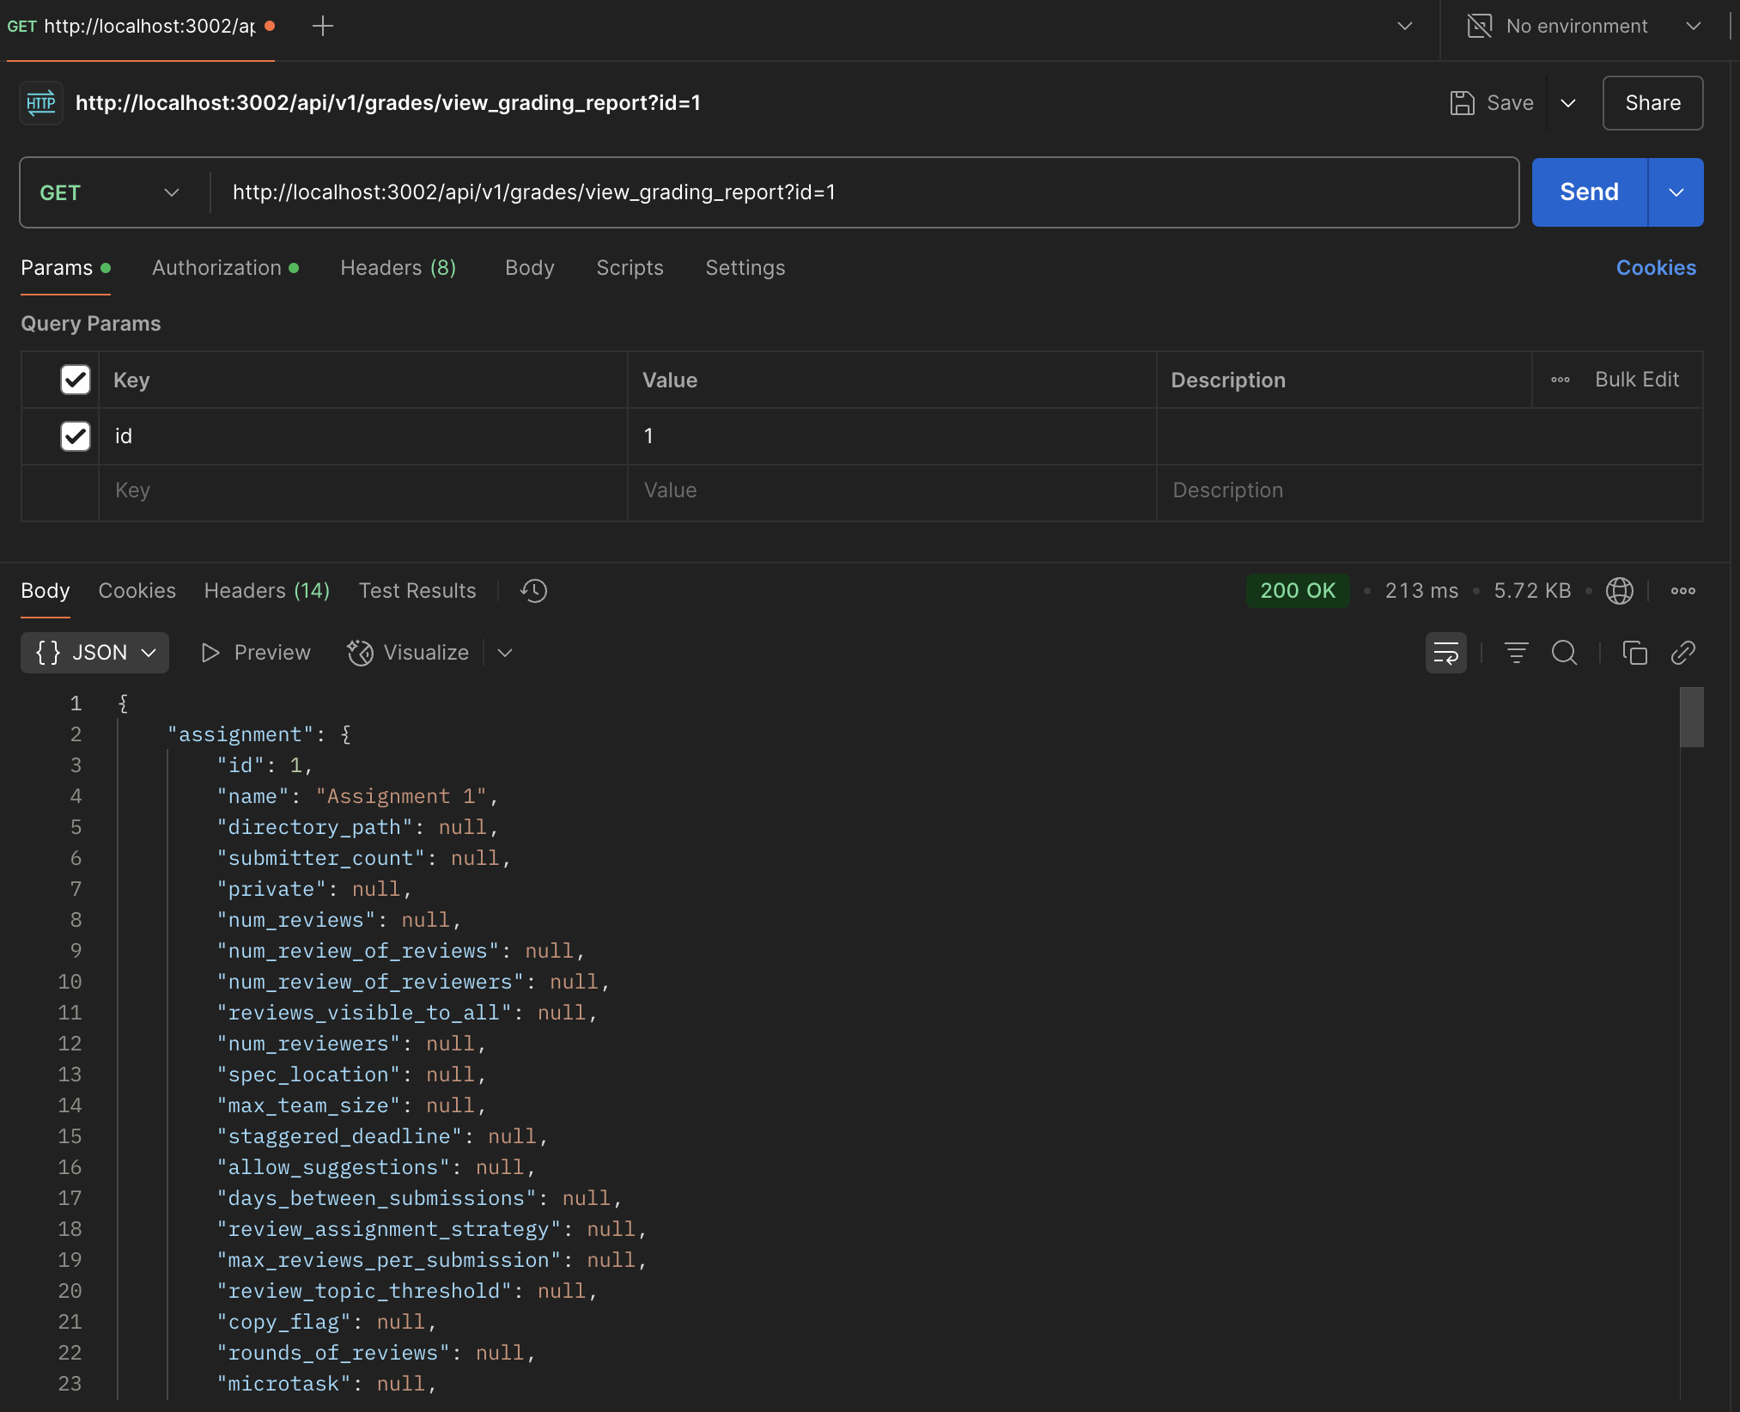Image resolution: width=1740 pixels, height=1412 pixels.
Task: Expand the Send button dropdown arrow
Action: pos(1676,192)
